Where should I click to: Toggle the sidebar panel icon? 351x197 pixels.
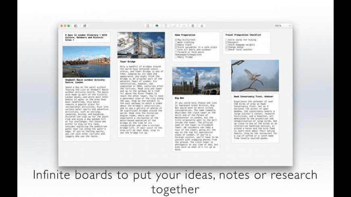coord(76,26)
